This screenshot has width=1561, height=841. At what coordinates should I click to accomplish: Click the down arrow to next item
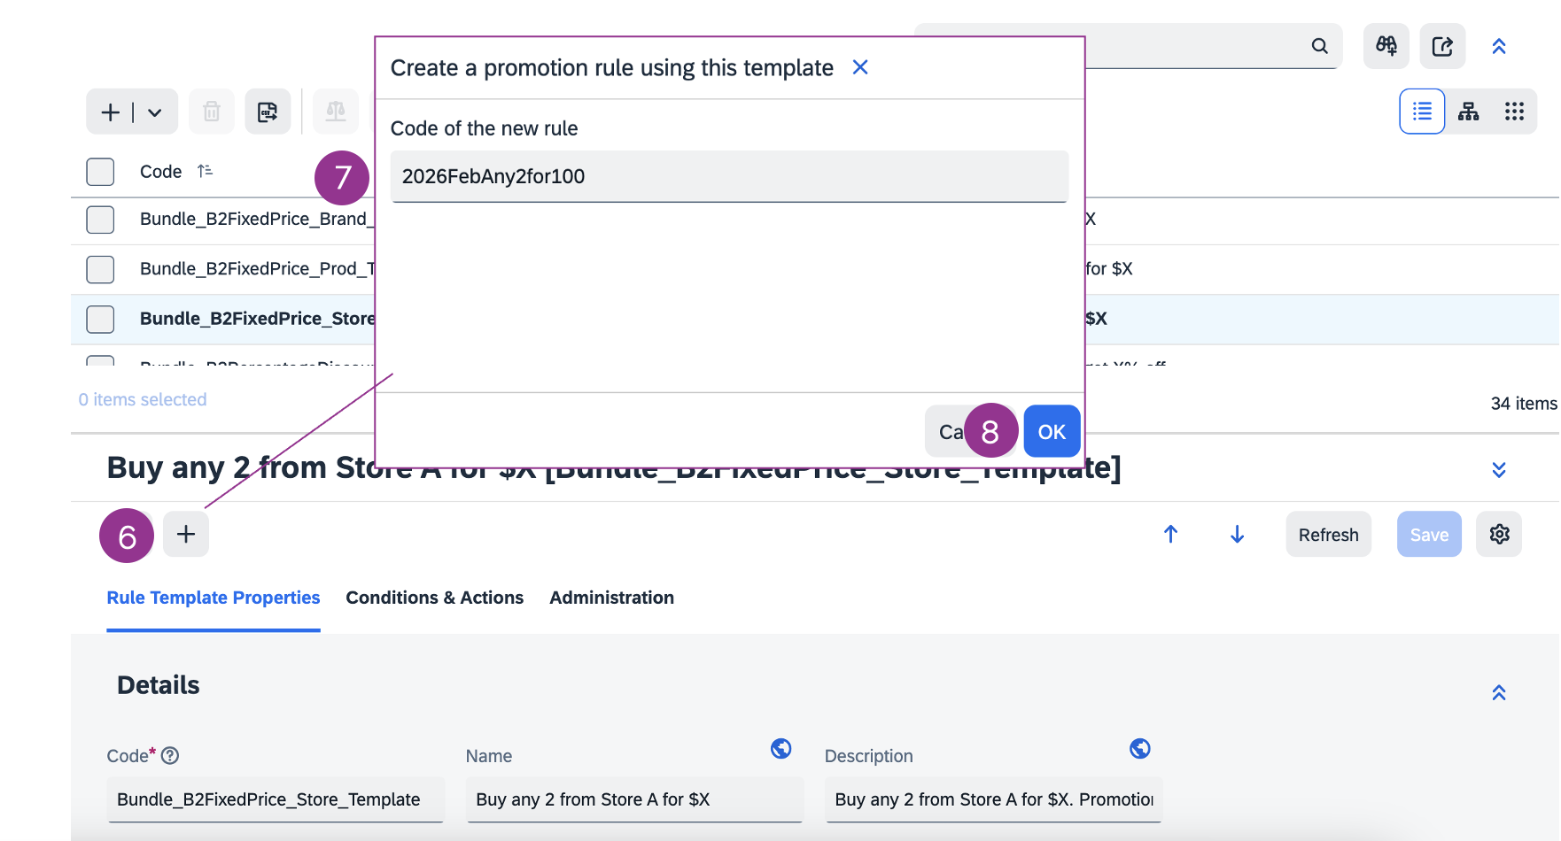click(1238, 534)
